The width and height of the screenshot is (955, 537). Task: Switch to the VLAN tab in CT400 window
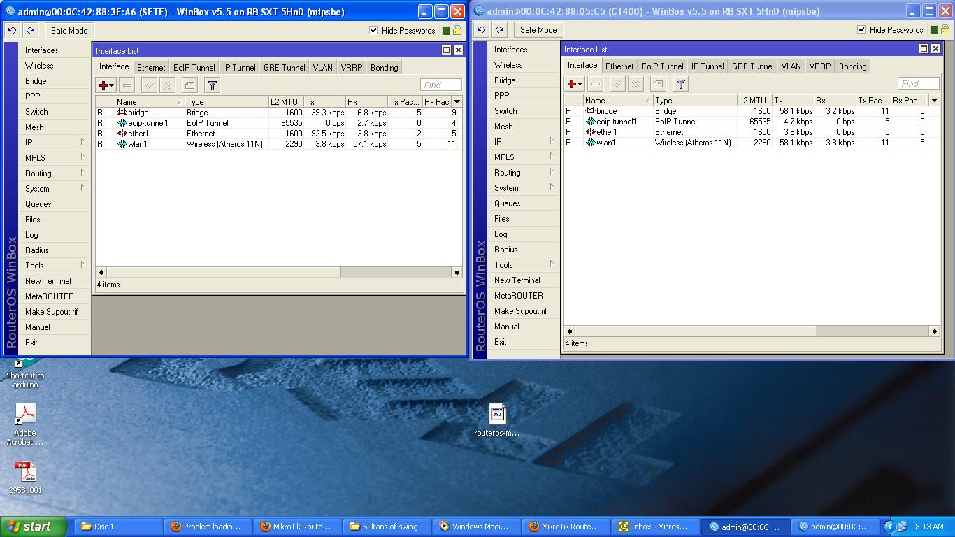pyautogui.click(x=791, y=66)
